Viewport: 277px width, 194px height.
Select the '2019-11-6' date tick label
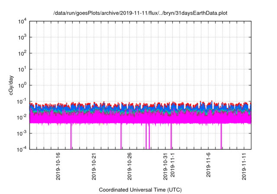point(208,165)
